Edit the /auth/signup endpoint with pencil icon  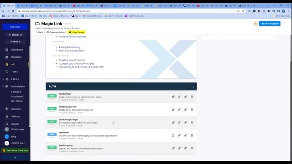(x=179, y=148)
